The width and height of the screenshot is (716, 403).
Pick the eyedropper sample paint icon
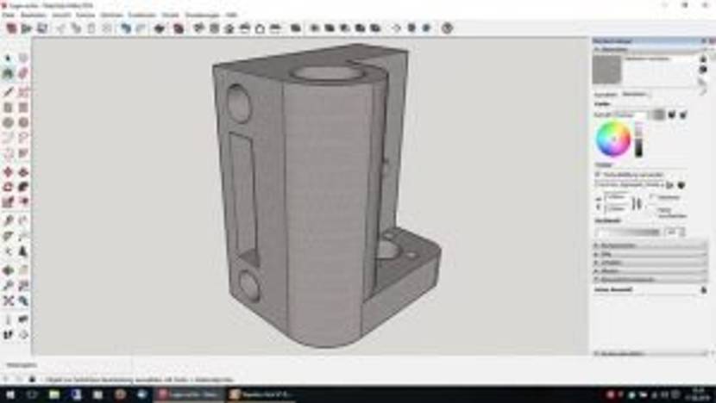click(702, 81)
